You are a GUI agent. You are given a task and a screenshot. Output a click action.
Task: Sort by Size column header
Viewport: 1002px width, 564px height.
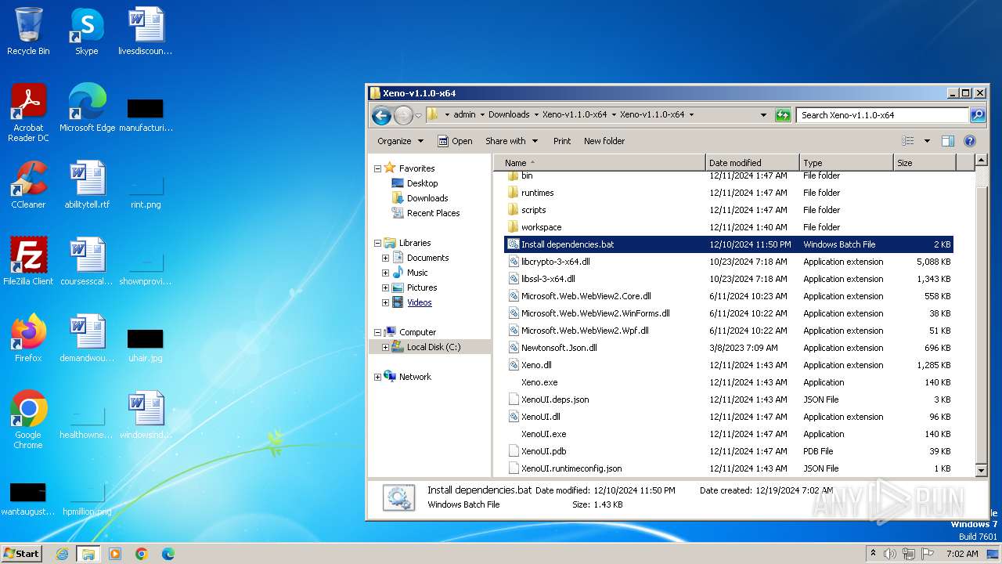[x=925, y=163]
